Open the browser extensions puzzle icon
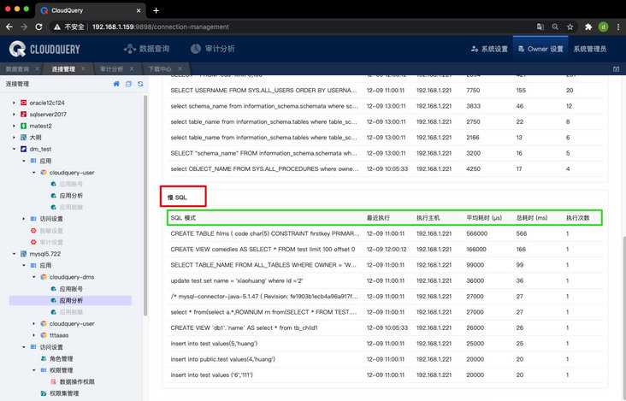The height and width of the screenshot is (401, 626). [x=589, y=27]
